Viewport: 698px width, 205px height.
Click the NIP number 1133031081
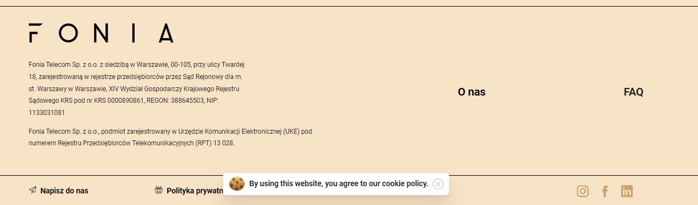coord(47,113)
